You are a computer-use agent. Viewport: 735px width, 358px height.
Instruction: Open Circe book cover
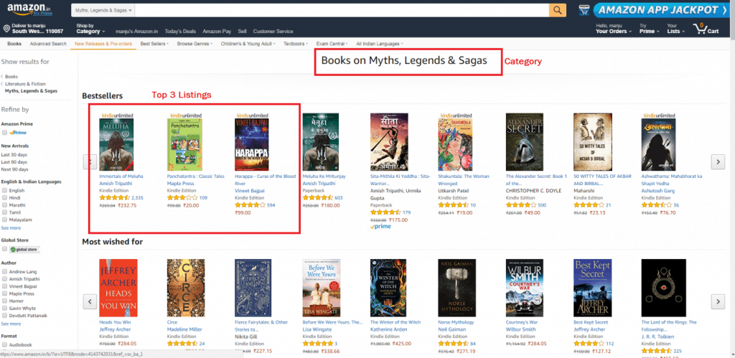[186, 288]
